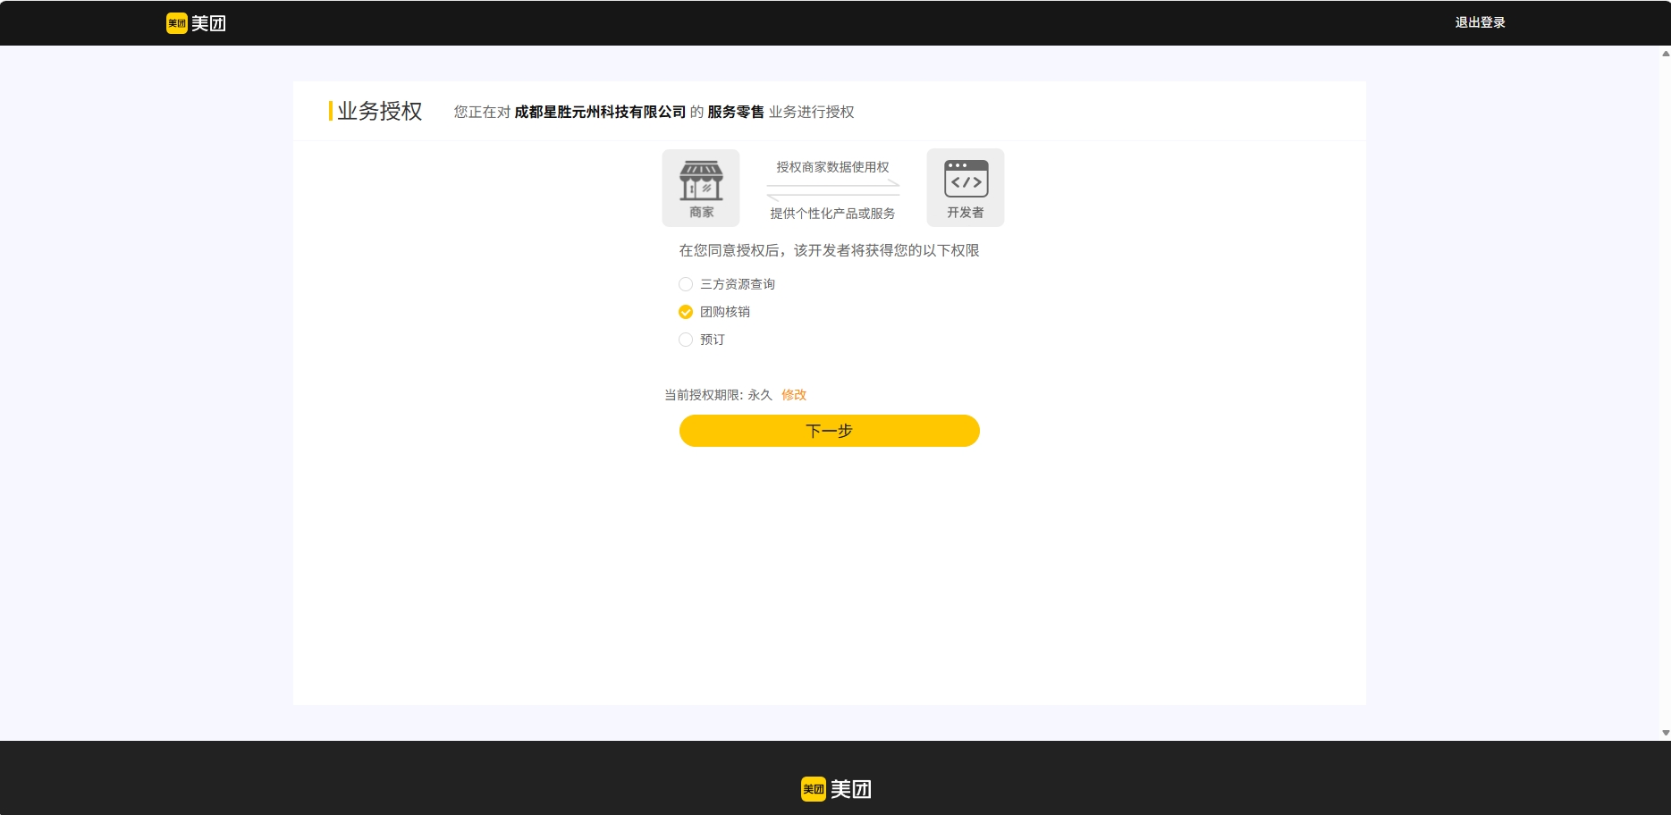Click the Meituan logo in the footer
The image size is (1671, 815).
(x=836, y=789)
